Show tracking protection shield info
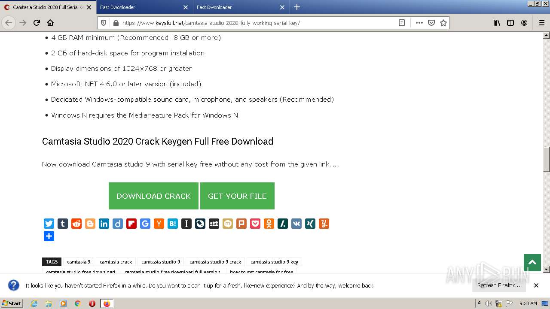The width and height of the screenshot is (550, 309). (x=104, y=23)
